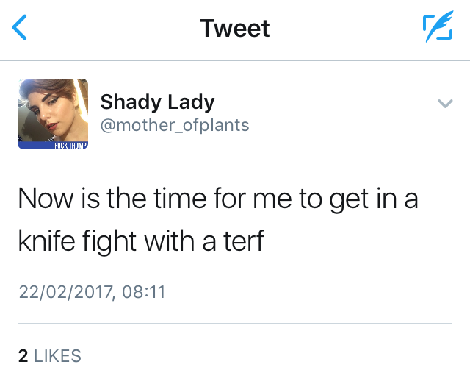Open the tweet options chevron menu

pos(444,104)
